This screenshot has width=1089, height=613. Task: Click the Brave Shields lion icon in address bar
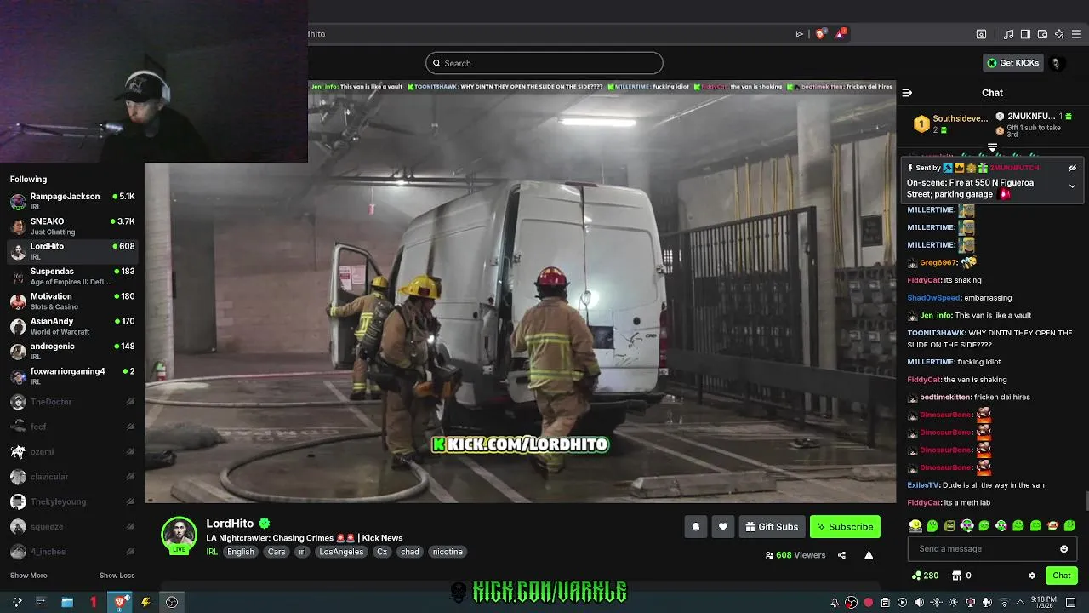(820, 34)
